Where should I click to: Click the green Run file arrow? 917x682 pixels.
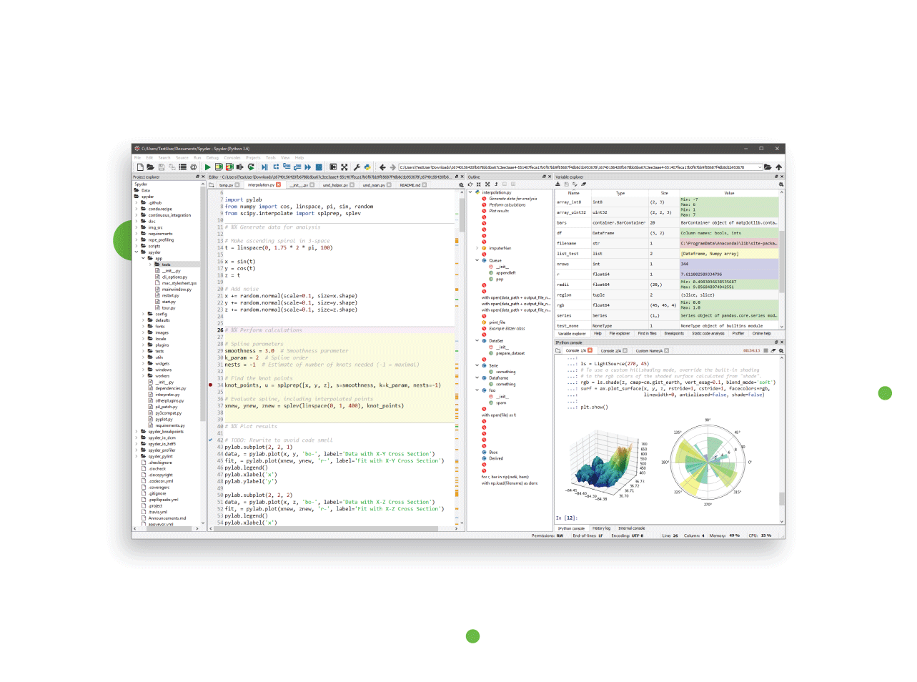click(x=208, y=167)
